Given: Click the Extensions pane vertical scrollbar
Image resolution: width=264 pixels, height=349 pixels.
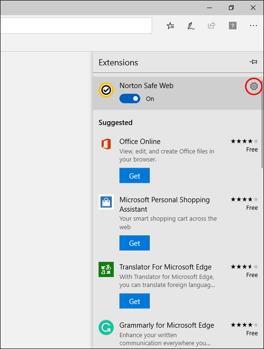Looking at the screenshot, I should [262, 124].
